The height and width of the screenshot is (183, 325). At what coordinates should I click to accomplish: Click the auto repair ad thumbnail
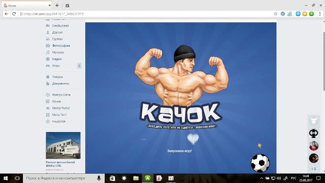click(63, 145)
